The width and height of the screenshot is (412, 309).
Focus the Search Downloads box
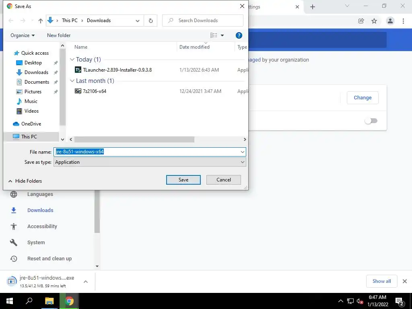203,21
